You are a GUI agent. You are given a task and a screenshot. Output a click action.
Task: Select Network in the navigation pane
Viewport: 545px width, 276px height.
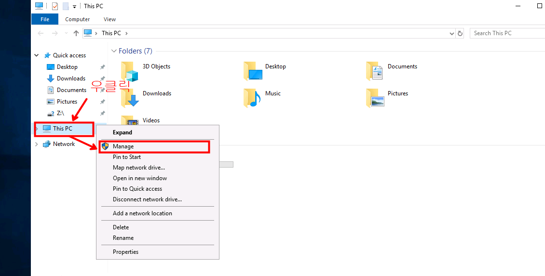[x=64, y=144]
